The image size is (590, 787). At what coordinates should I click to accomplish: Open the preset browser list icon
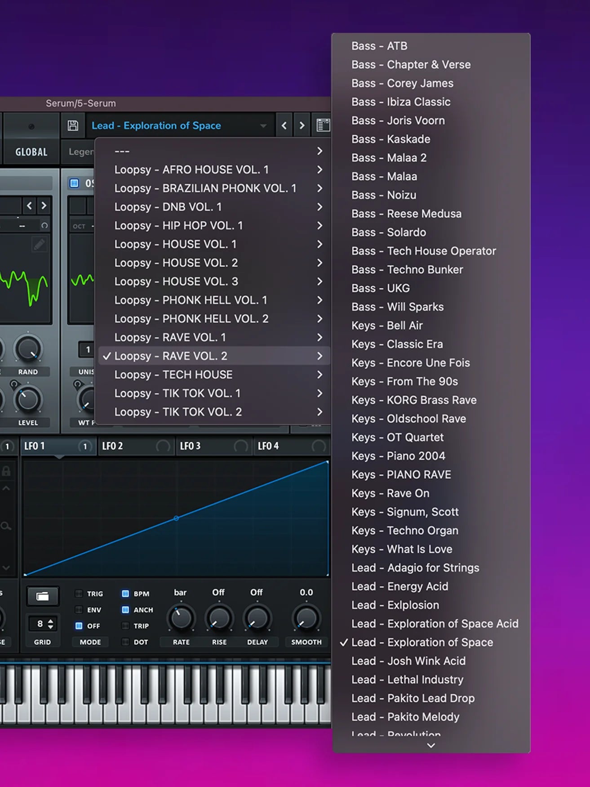(323, 125)
